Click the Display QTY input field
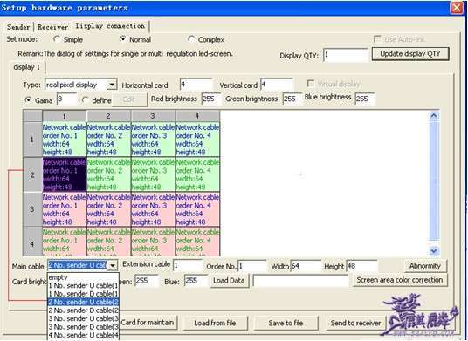Screen dimensions: 468x341 (346, 55)
